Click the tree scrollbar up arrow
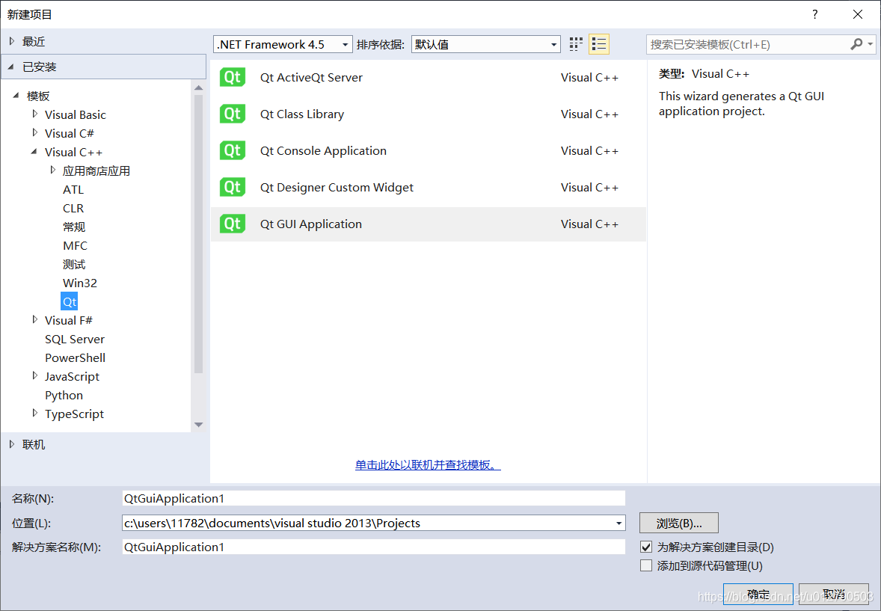881x611 pixels. 198,87
